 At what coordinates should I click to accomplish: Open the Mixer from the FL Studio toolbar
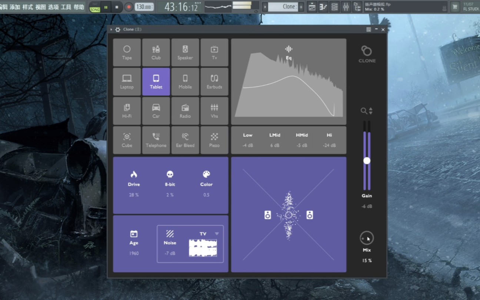pyautogui.click(x=346, y=6)
